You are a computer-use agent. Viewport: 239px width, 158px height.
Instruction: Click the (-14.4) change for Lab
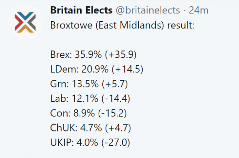coord(116,98)
